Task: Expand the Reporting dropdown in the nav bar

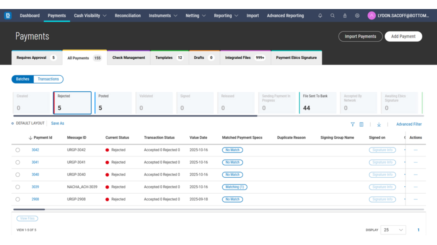Action: coord(226,16)
